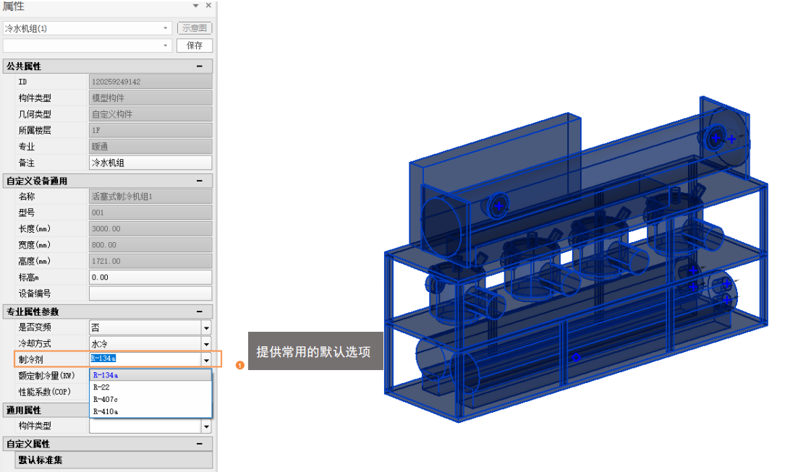798x472 pixels.
Task: Click orange annotation marker 1
Action: click(x=239, y=365)
